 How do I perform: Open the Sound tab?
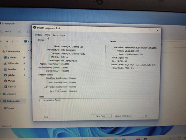(x=55, y=35)
